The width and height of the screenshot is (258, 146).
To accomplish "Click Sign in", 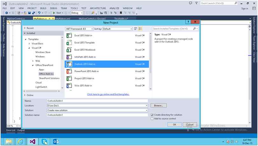I will click(245, 9).
